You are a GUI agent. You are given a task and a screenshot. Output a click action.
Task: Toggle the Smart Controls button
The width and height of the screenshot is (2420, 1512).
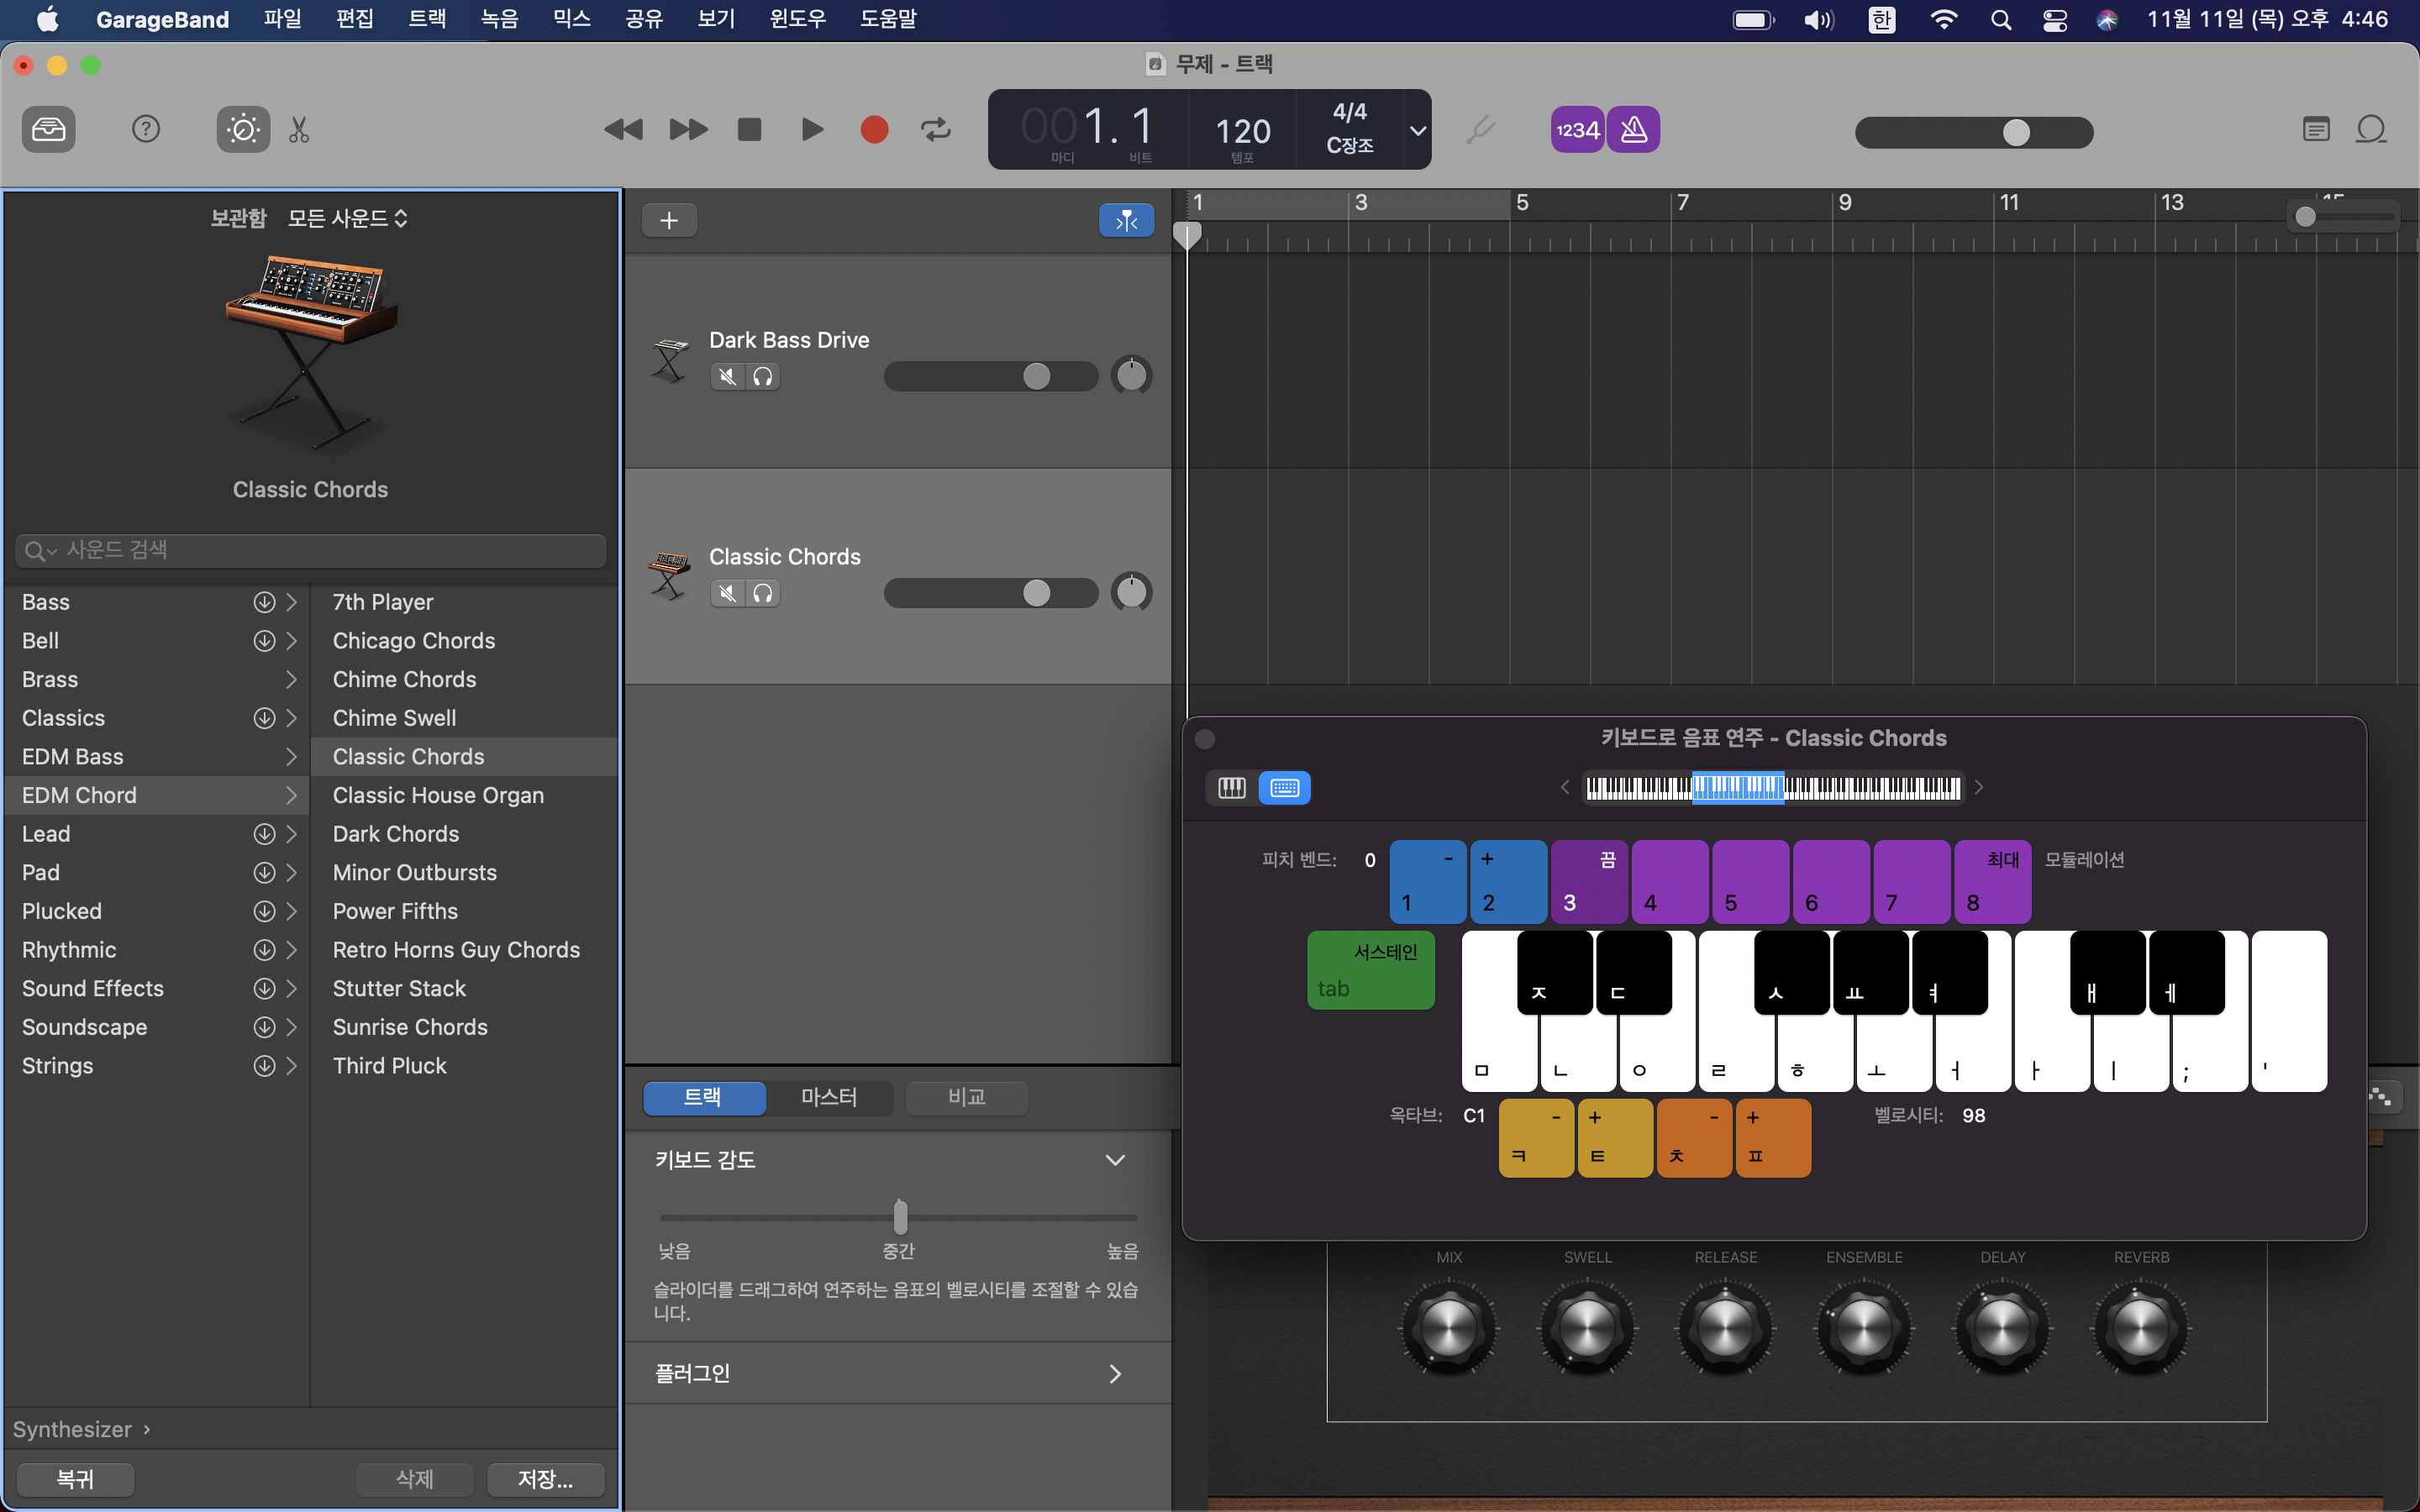coord(243,130)
